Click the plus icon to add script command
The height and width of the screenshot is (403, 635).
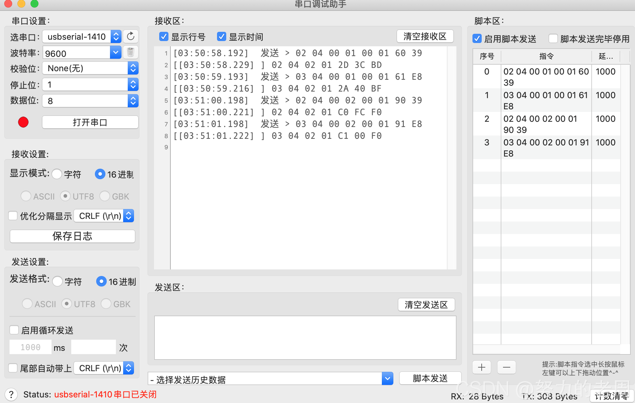(x=482, y=367)
